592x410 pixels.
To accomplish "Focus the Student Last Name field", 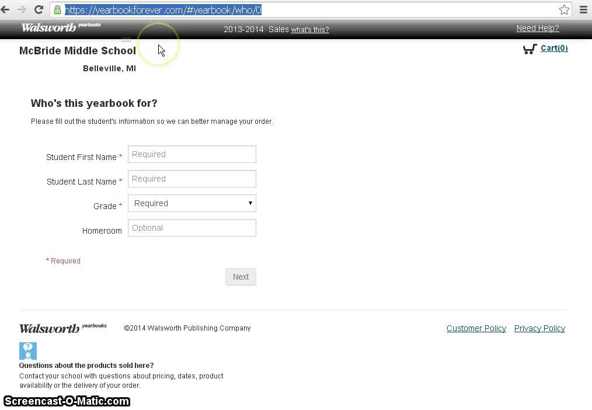I will (192, 179).
